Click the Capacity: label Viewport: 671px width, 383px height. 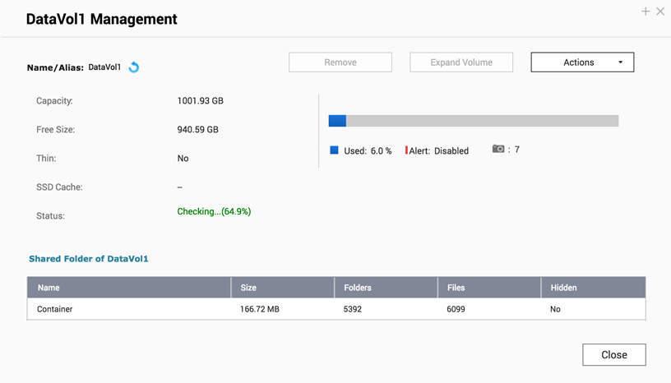pyautogui.click(x=54, y=101)
